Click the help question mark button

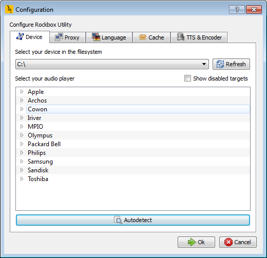click(237, 9)
